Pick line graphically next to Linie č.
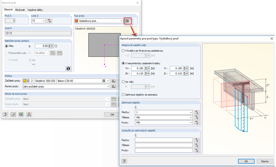 pos(49,21)
